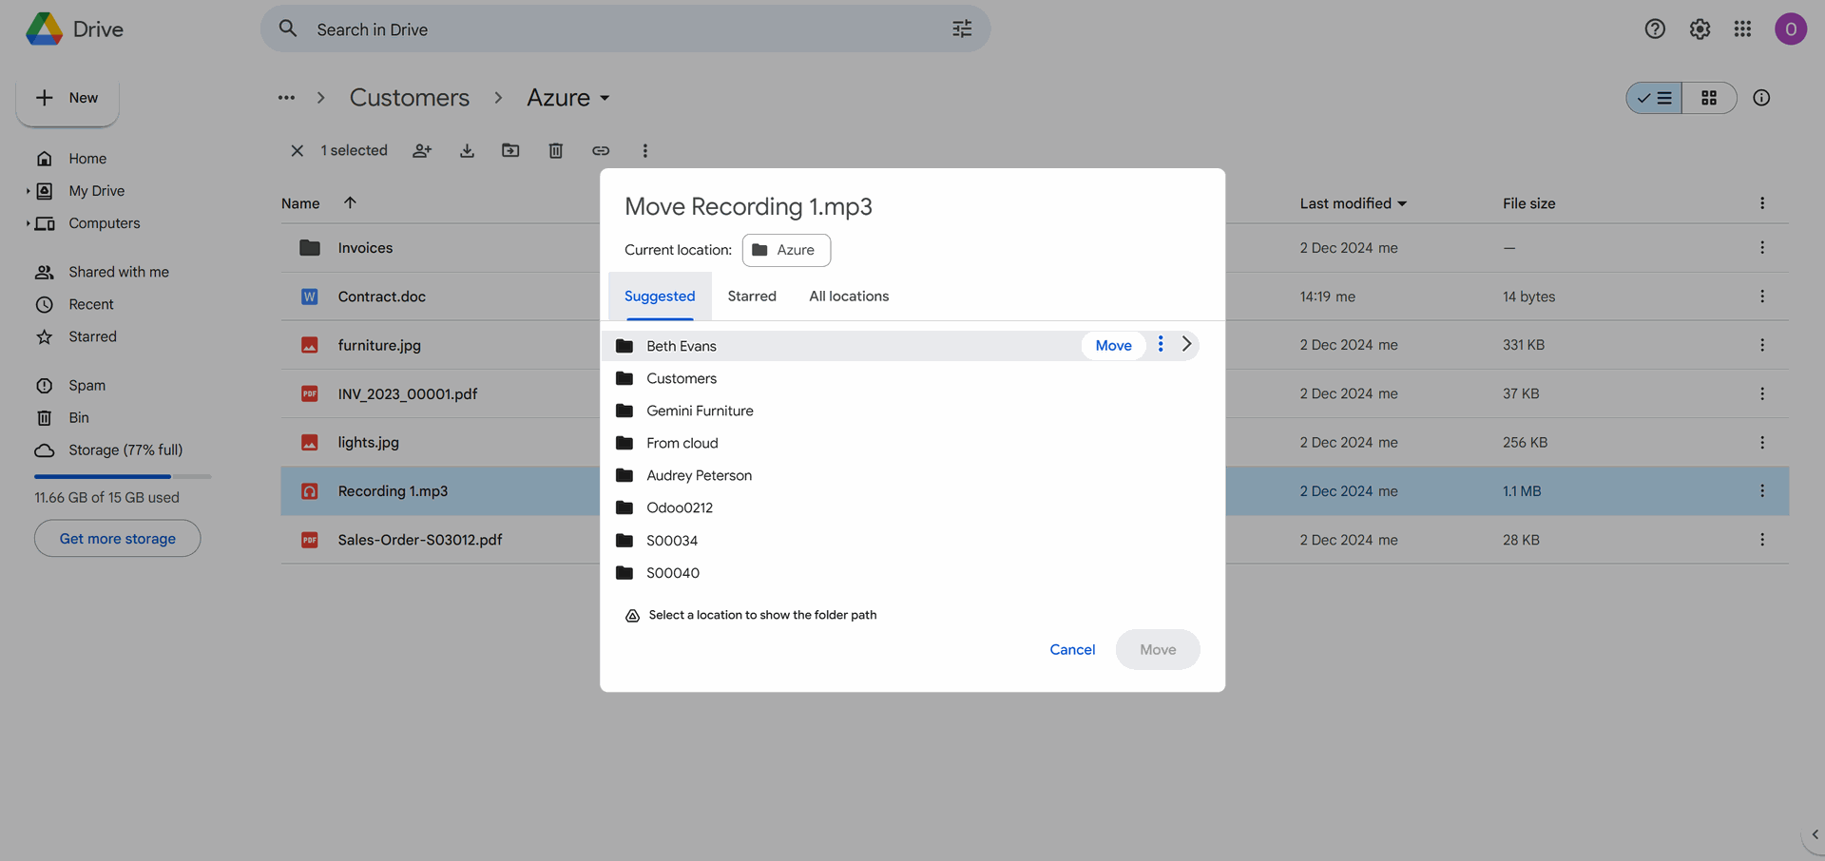
Task: Open more options for furniture.jpg row
Action: click(x=1762, y=345)
